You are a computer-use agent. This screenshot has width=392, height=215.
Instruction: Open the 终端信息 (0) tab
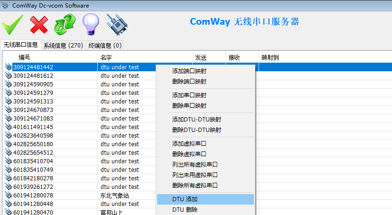click(x=105, y=46)
